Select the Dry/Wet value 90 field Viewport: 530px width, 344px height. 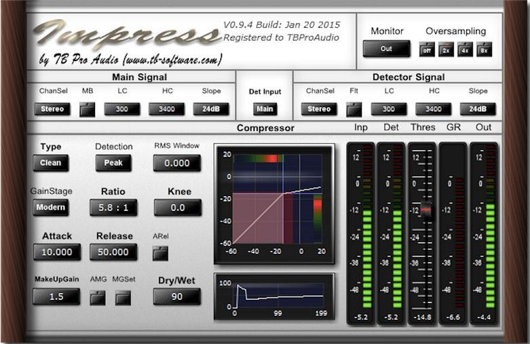(176, 297)
